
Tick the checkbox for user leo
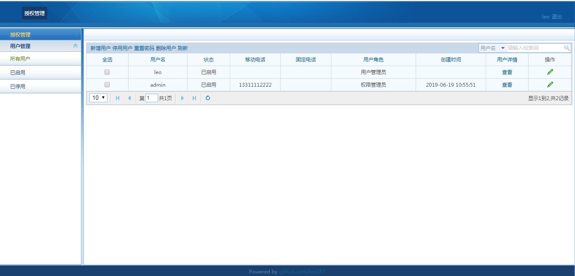pyautogui.click(x=107, y=72)
